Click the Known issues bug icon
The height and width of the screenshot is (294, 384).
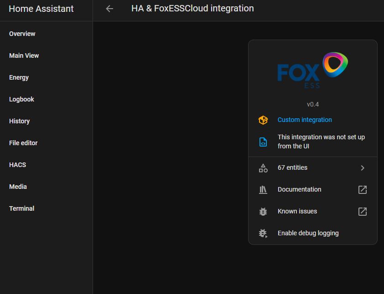click(263, 212)
